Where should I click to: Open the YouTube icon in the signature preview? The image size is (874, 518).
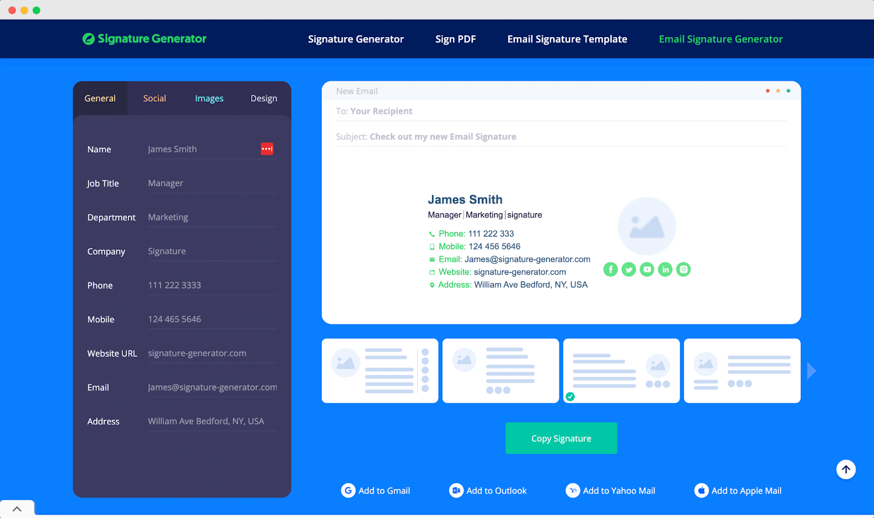click(647, 269)
